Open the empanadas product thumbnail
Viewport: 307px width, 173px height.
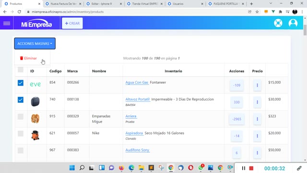35,119
